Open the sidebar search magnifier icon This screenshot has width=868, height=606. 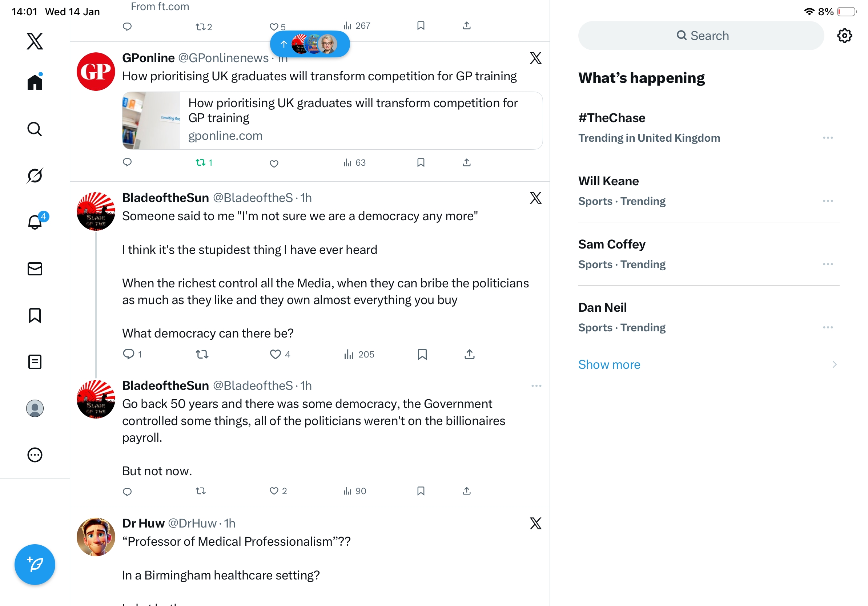point(35,129)
